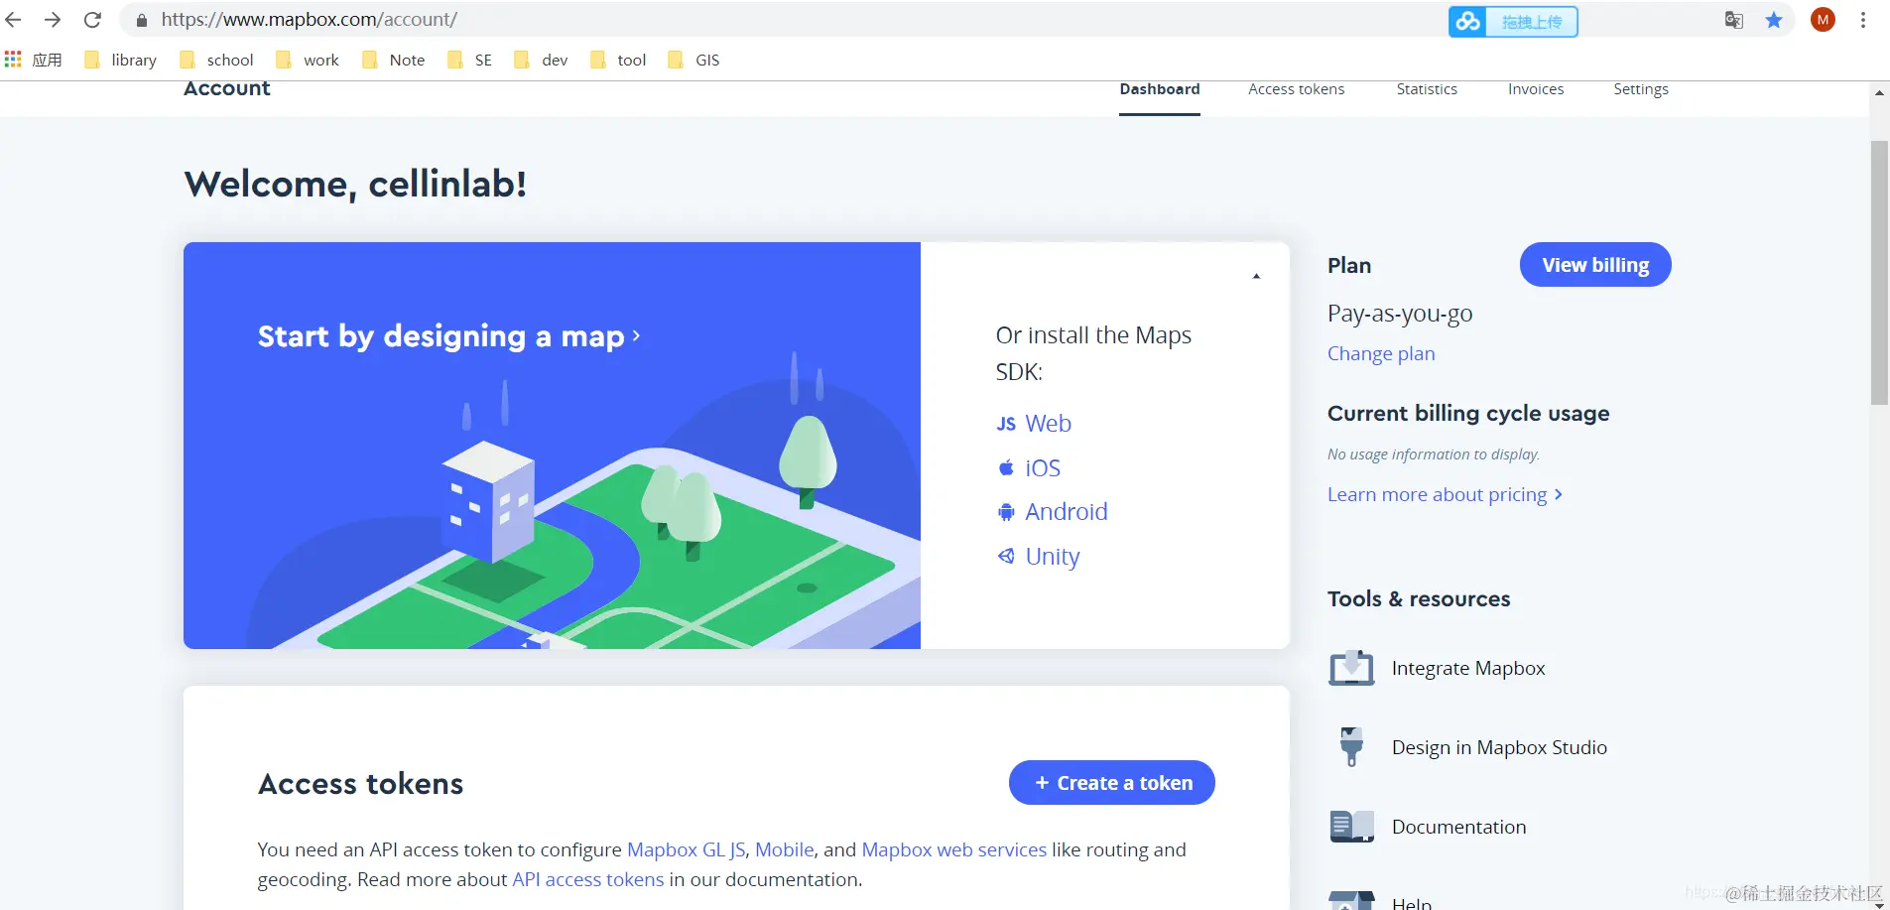1890x910 pixels.
Task: Click the bookmark star icon
Action: tap(1774, 20)
